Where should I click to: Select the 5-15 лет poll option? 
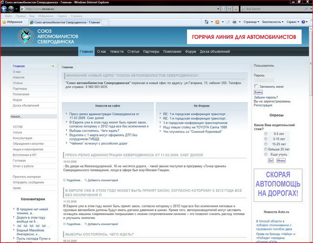tap(265, 139)
